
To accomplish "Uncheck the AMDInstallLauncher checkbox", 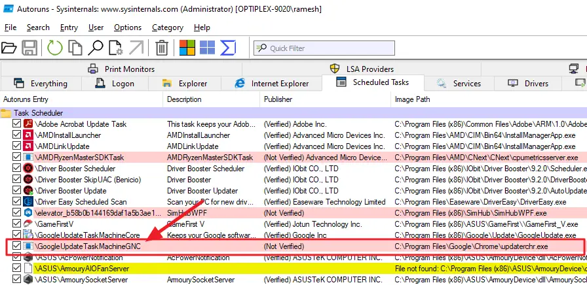I will pos(16,135).
